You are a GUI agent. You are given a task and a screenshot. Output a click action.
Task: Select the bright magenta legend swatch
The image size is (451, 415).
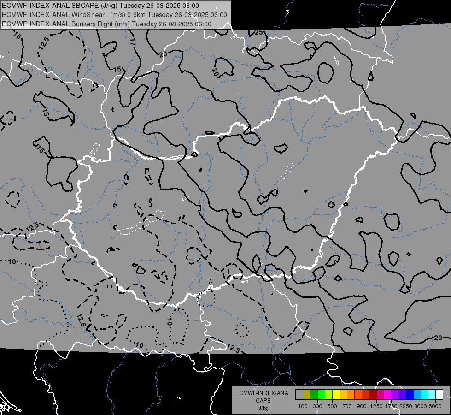[x=388, y=394]
